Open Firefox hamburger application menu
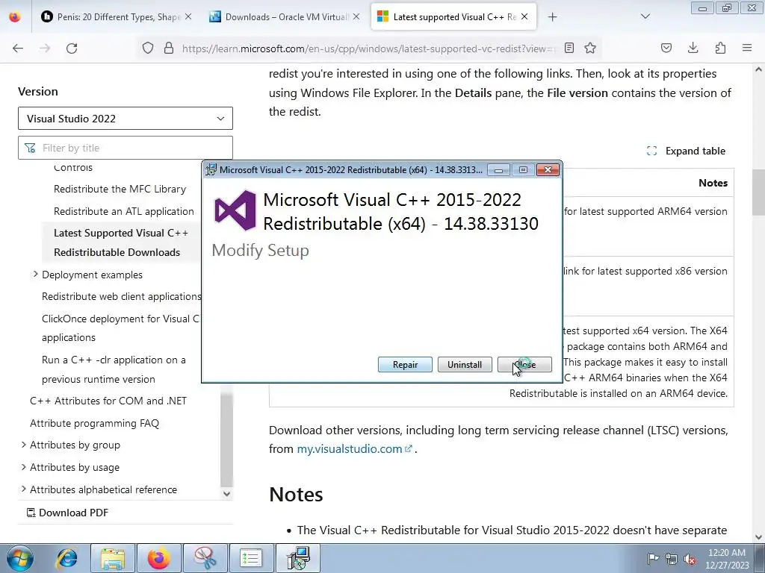Image resolution: width=765 pixels, height=573 pixels. tap(747, 48)
